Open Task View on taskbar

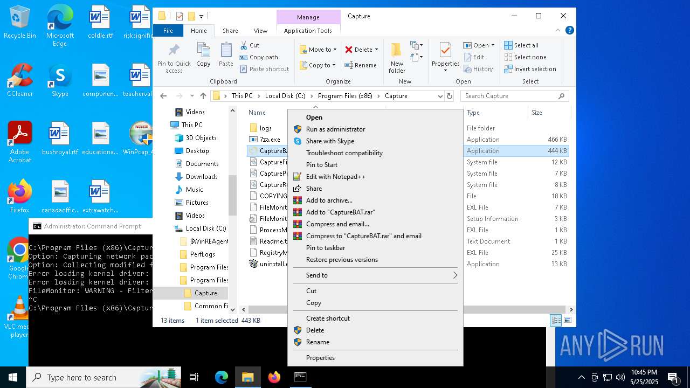click(x=194, y=377)
